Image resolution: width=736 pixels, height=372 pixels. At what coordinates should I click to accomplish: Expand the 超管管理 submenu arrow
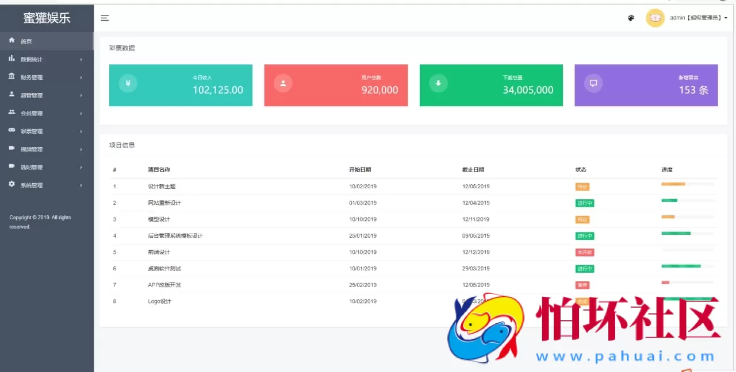click(x=81, y=95)
